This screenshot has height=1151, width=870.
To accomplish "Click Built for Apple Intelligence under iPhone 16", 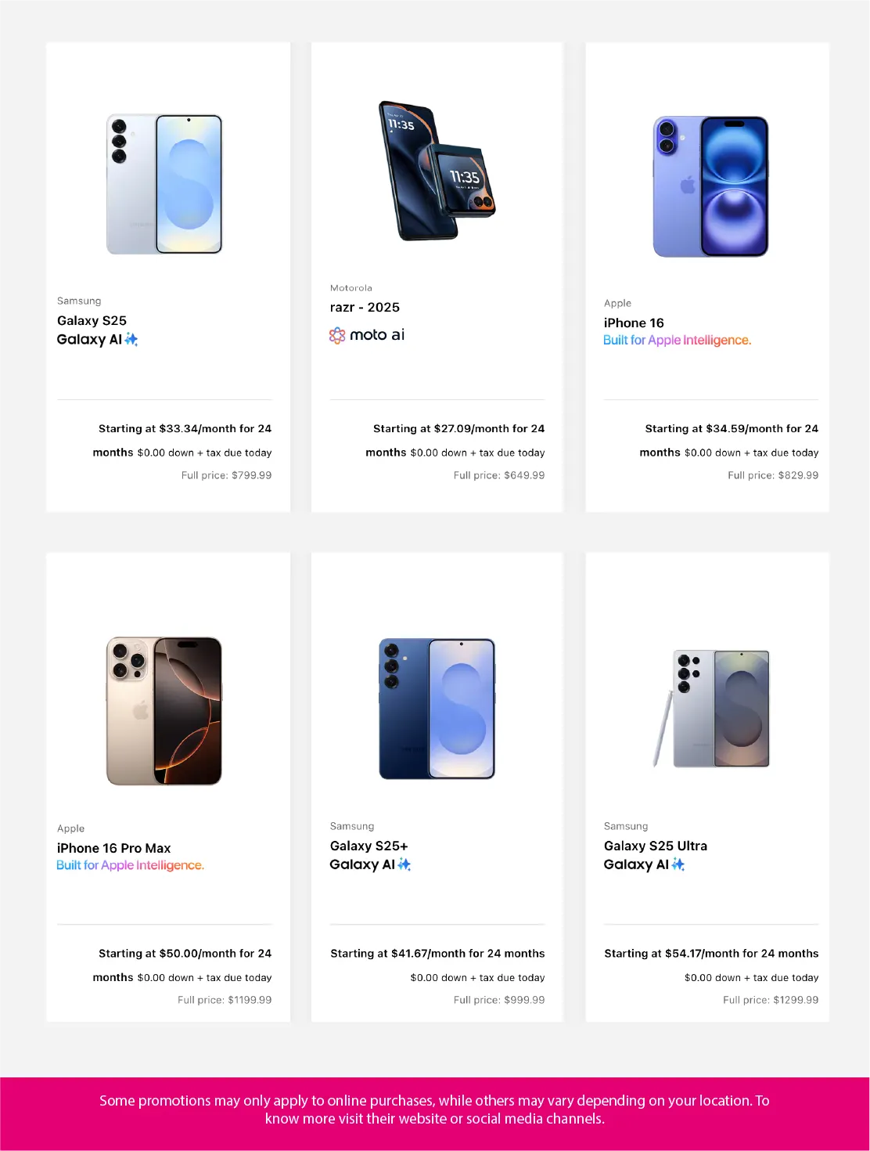I will tap(677, 340).
